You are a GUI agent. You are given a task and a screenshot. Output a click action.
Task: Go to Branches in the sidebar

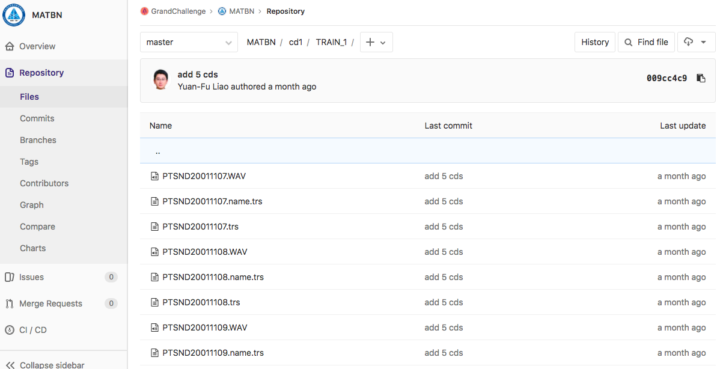(38, 140)
